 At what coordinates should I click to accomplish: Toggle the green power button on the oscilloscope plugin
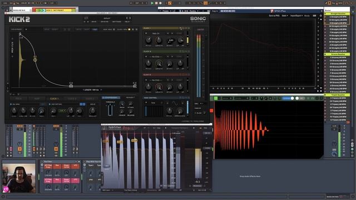(216, 98)
